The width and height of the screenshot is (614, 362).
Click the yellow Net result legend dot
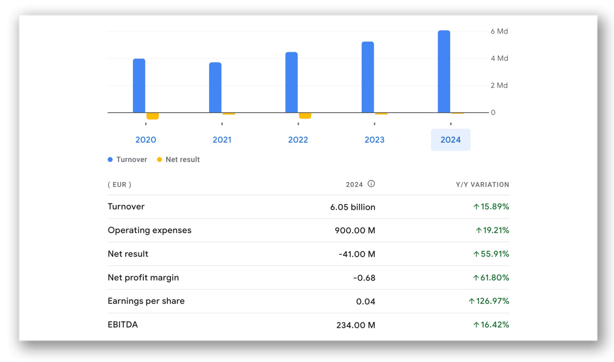(159, 159)
